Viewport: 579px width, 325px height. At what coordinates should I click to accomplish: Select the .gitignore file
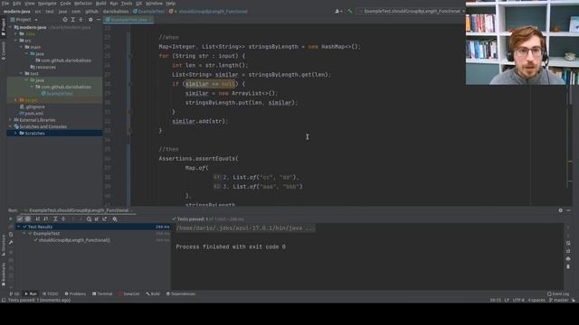[x=32, y=107]
